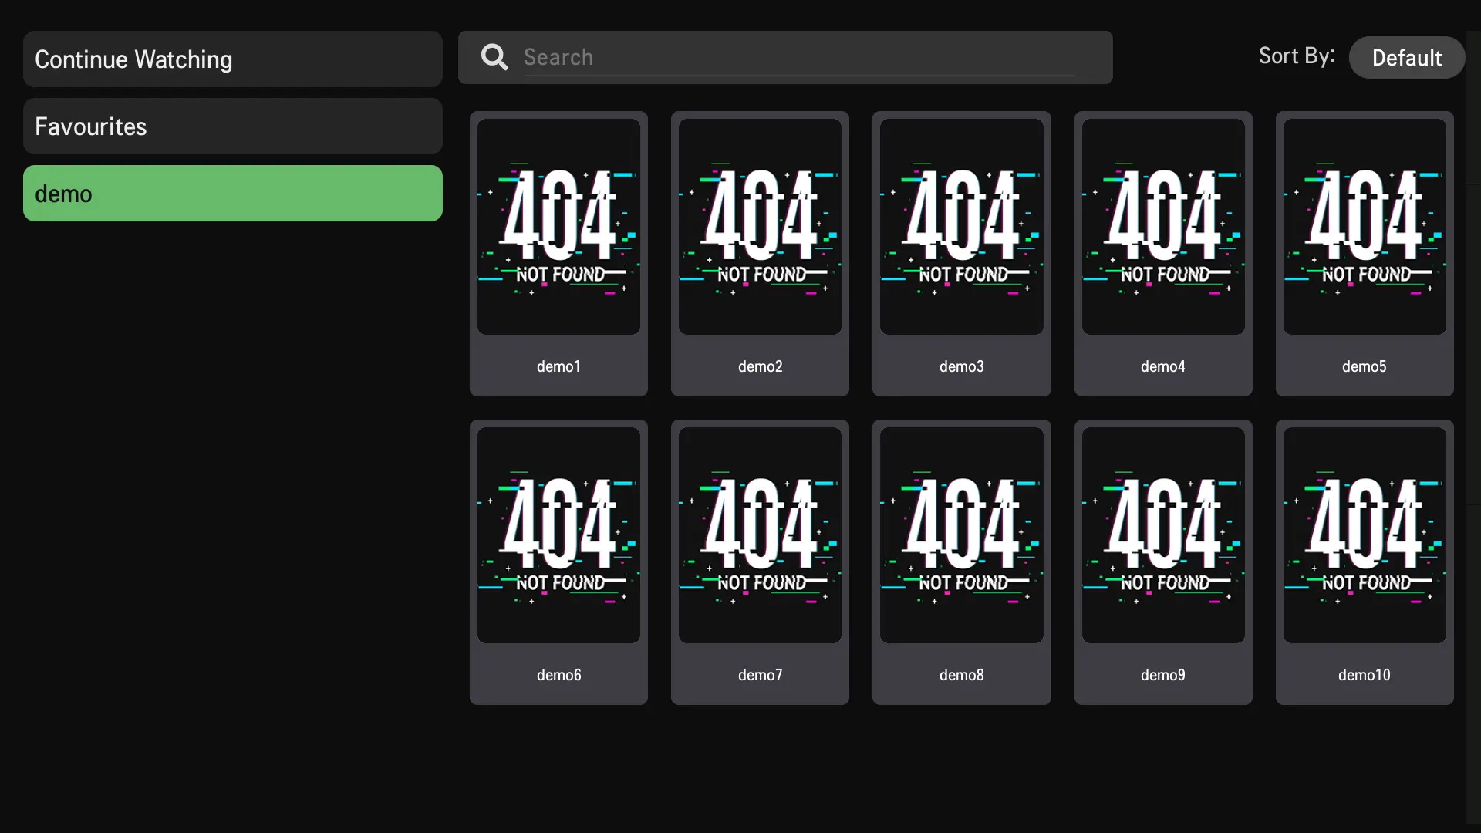The height and width of the screenshot is (833, 1481).
Task: Choose the demo7 poster thumbnail
Action: coord(760,535)
